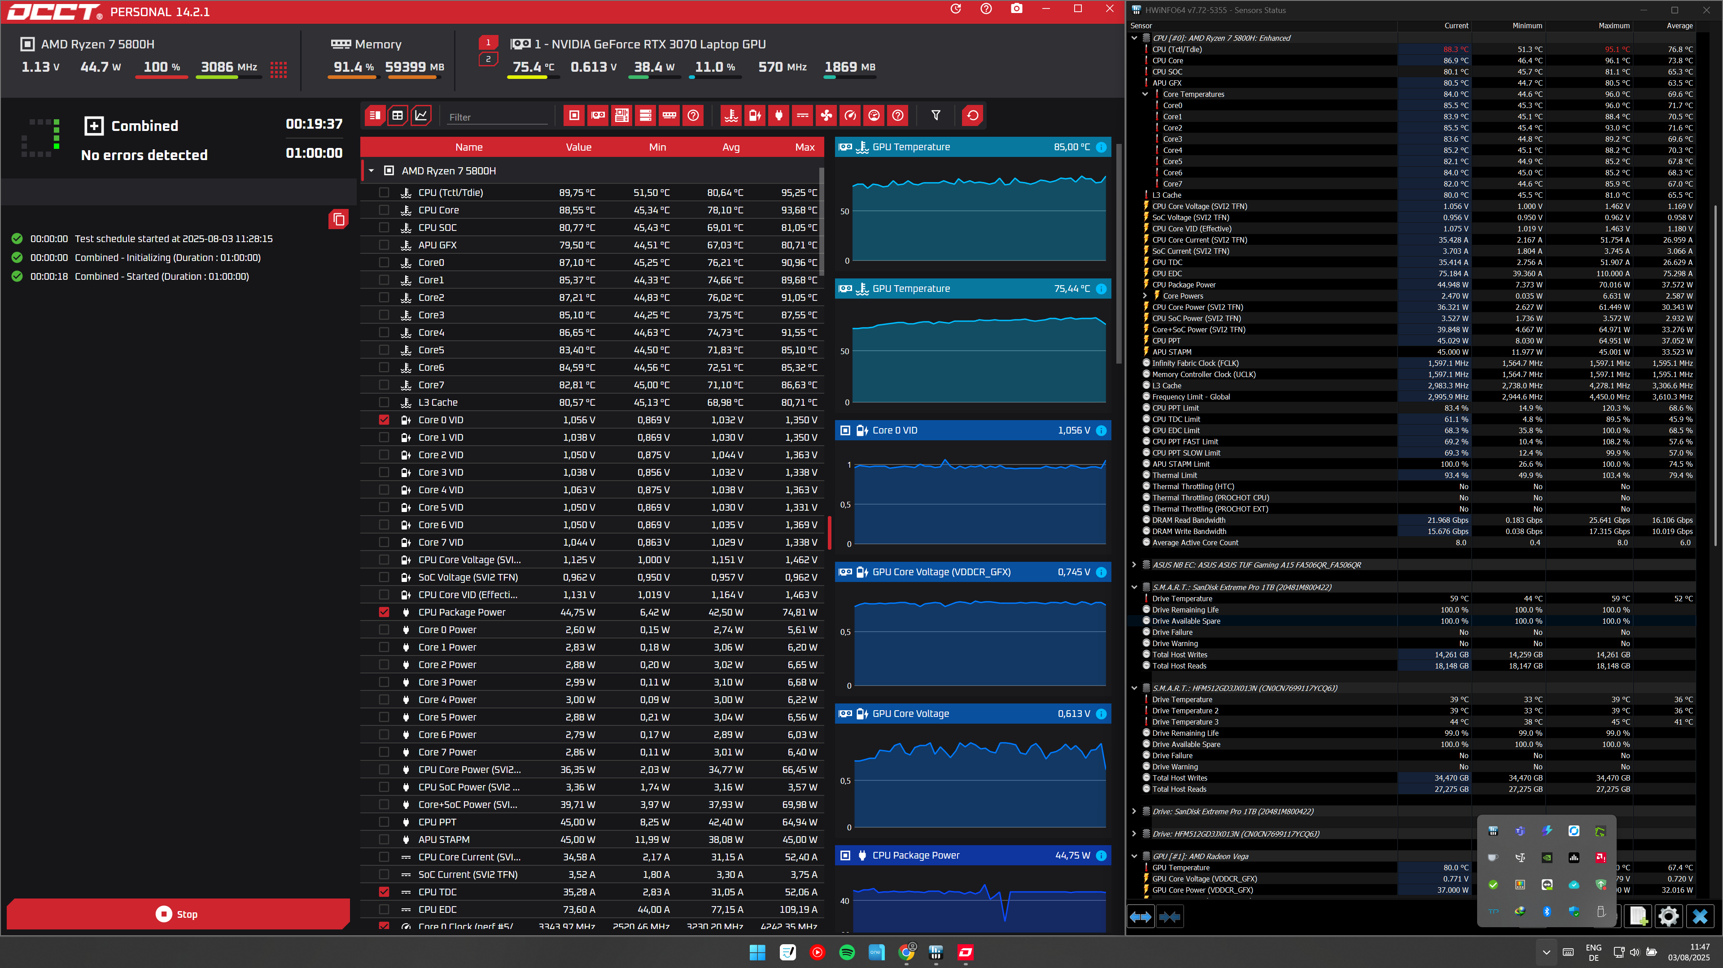Open Google Chrome from the taskbar
Screen dimensions: 1723x968
906,952
